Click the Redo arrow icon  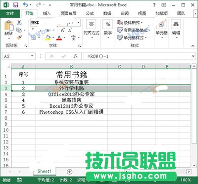(39, 5)
